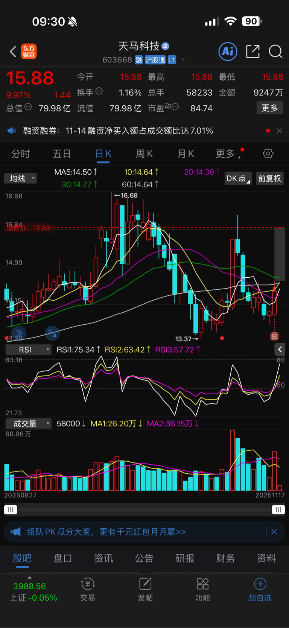Tap the stock code 603668
The image size is (289, 628).
[x=117, y=60]
